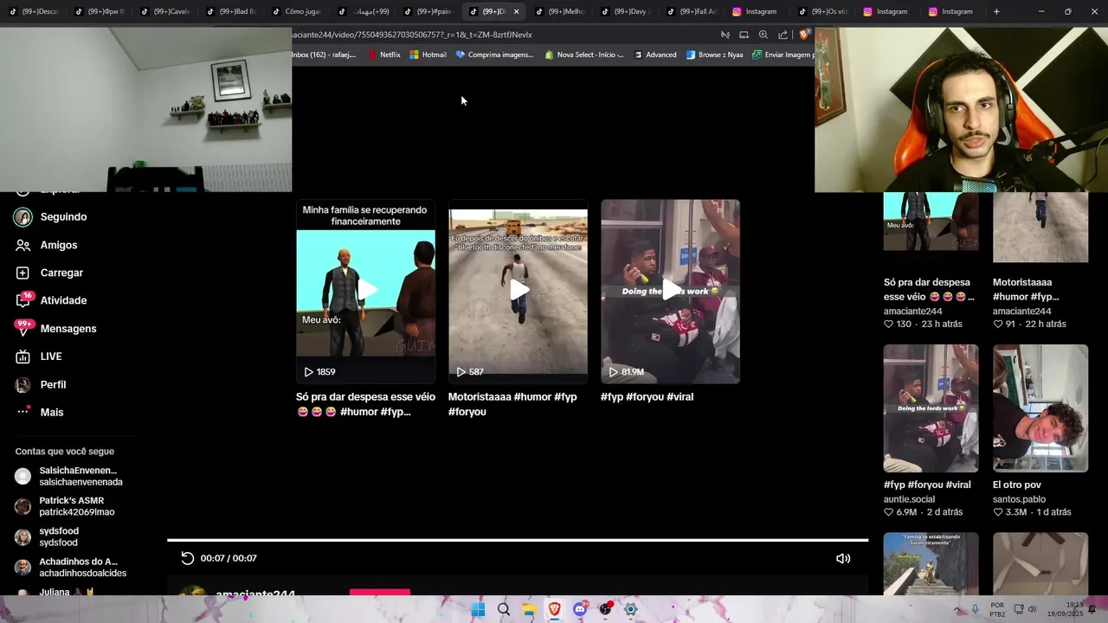Open the Advanced bookmark
Image resolution: width=1108 pixels, height=623 pixels.
[x=654, y=55]
